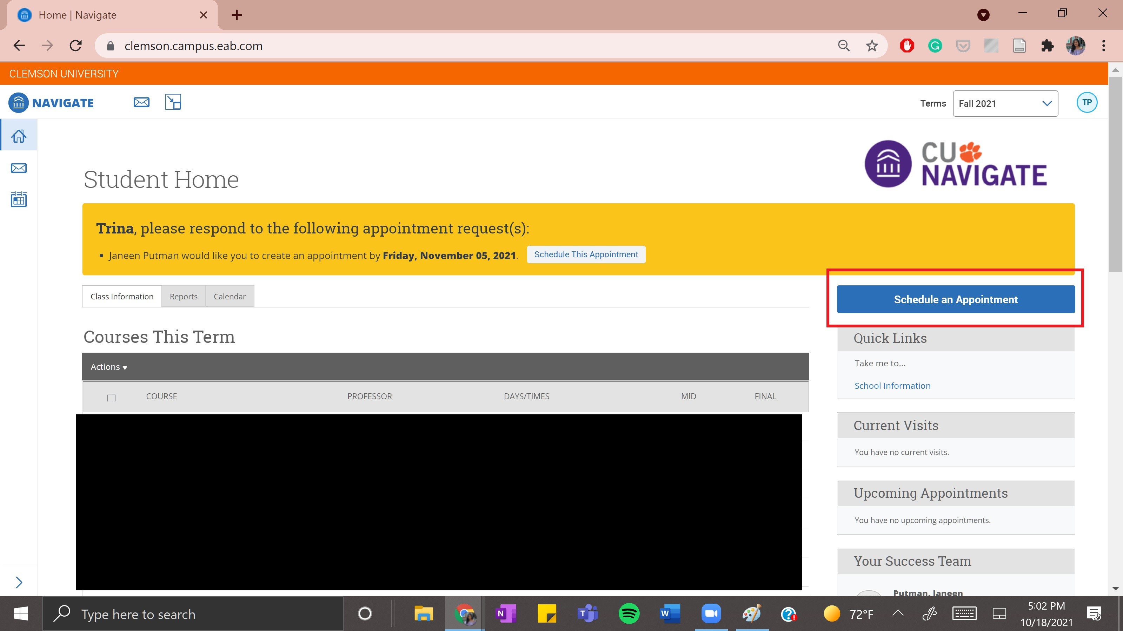Click the weather widget showing 72°F

(x=848, y=613)
